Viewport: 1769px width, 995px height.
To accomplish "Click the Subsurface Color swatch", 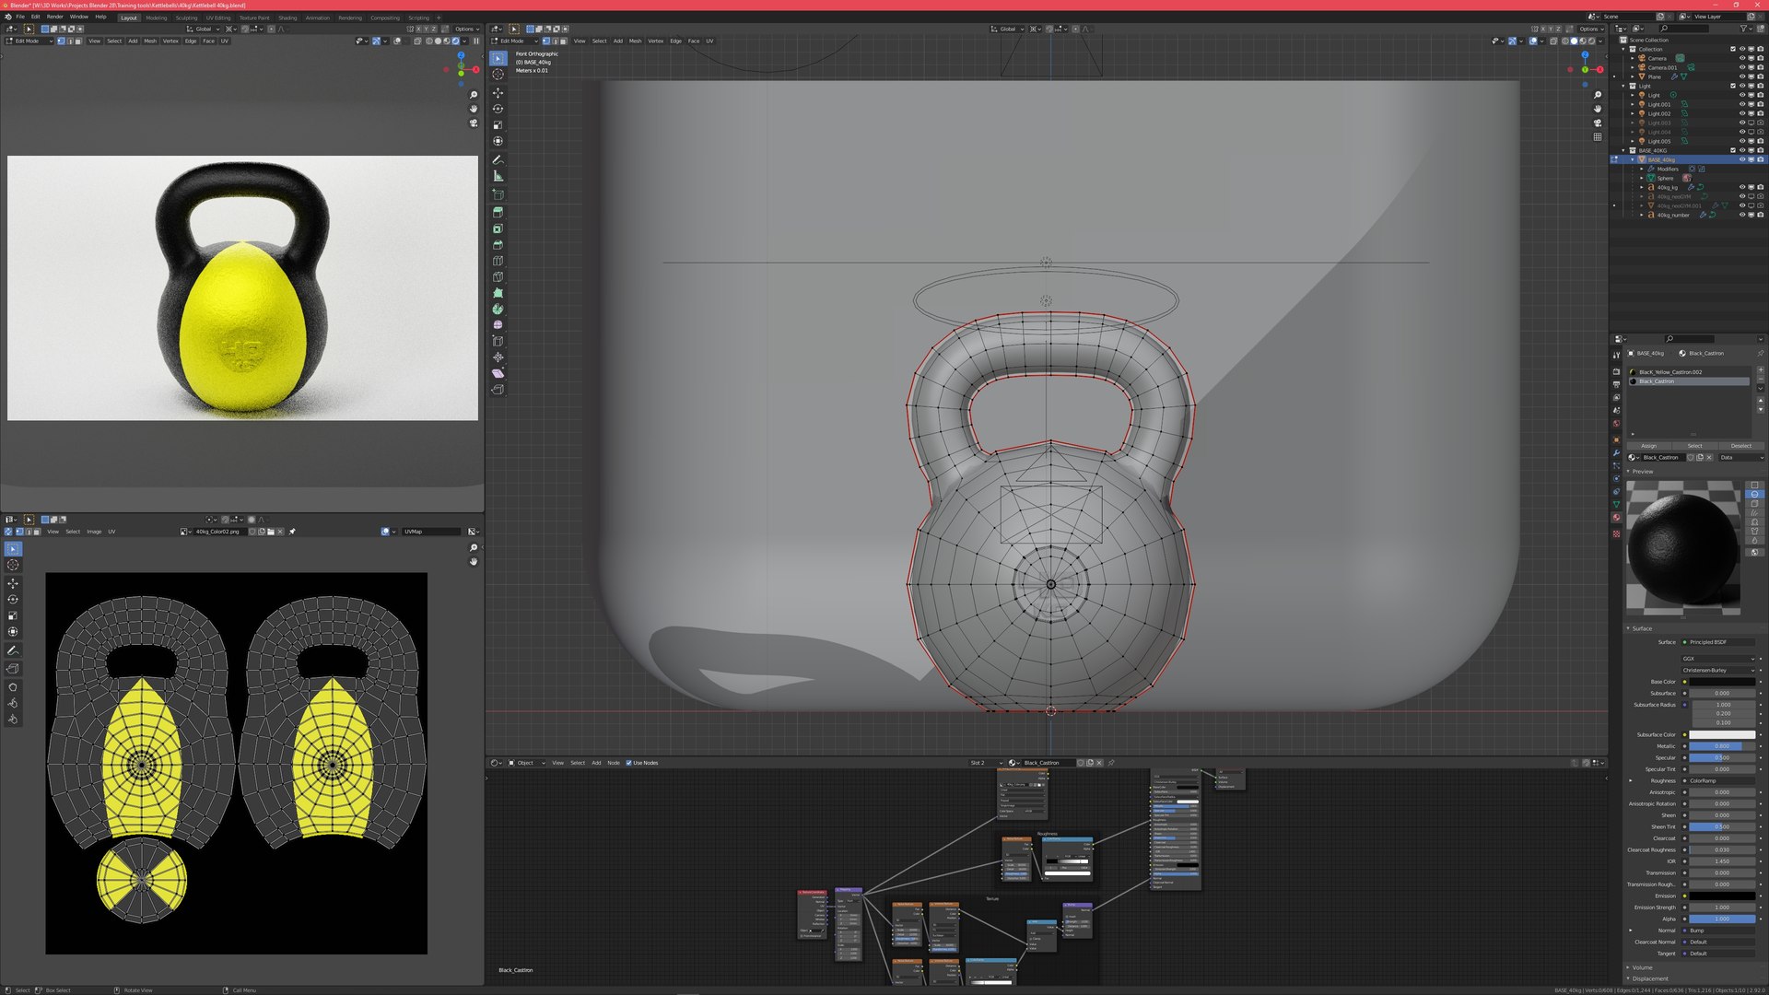I will click(1722, 735).
